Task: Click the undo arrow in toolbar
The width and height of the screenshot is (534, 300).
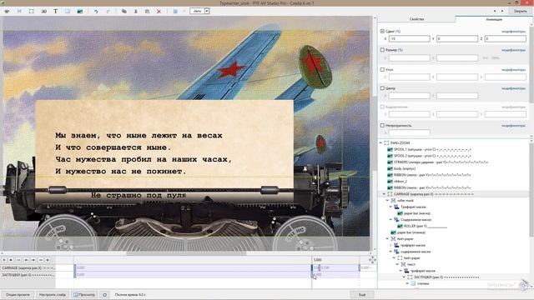Action: (96, 11)
